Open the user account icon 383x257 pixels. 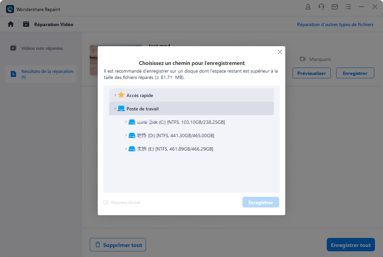[308, 7]
